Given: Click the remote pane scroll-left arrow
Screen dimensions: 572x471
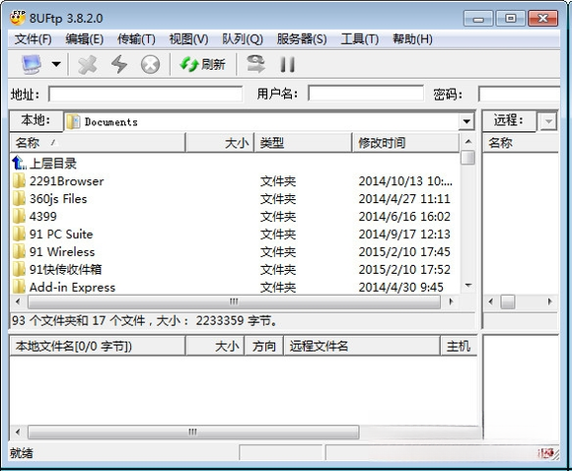Looking at the screenshot, I should 491,302.
